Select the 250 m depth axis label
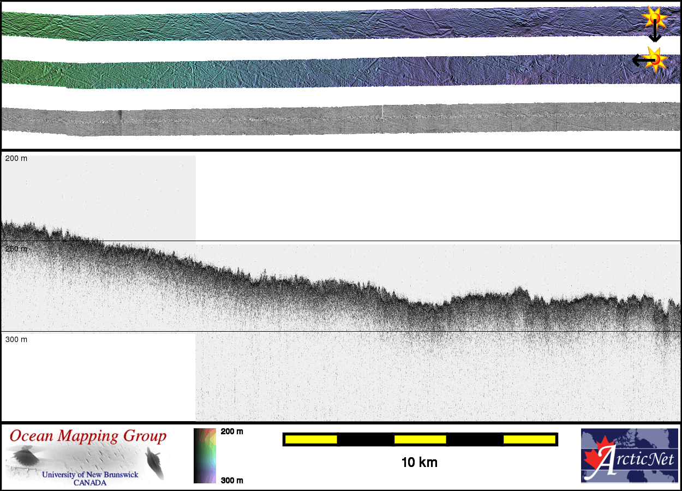 tap(16, 249)
